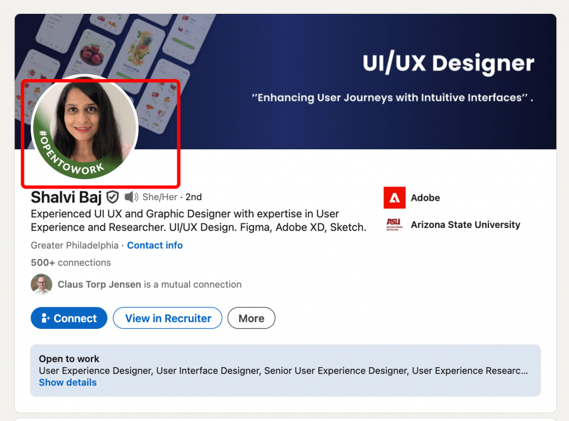Open Claus Torp Jensen's profile from mutual connection text
Image resolution: width=569 pixels, height=421 pixels.
click(x=99, y=284)
